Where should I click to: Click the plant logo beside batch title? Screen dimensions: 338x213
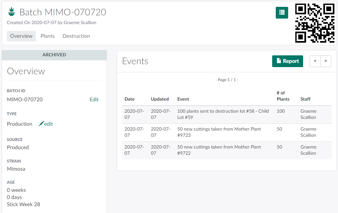point(12,12)
